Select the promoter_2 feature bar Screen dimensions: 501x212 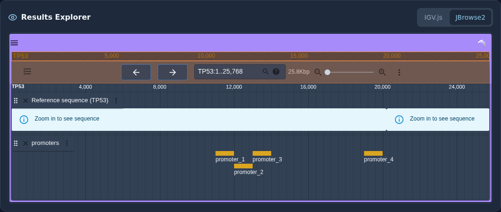(243, 166)
